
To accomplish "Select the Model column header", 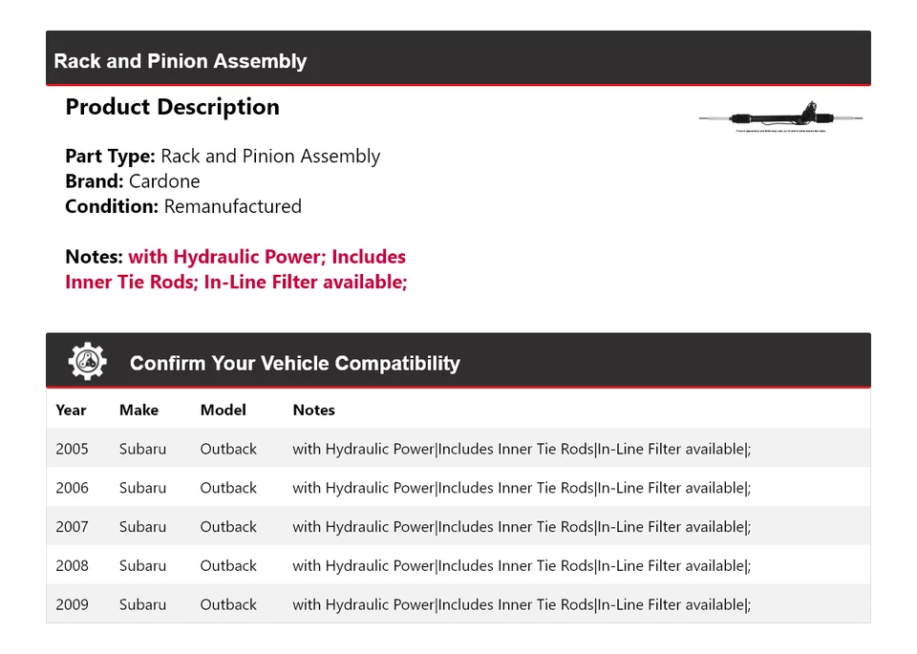I will pos(223,410).
